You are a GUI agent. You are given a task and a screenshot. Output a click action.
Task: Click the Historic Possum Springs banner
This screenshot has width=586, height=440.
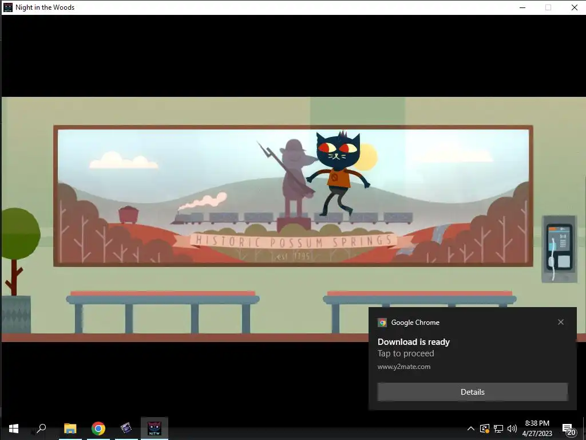pos(294,241)
